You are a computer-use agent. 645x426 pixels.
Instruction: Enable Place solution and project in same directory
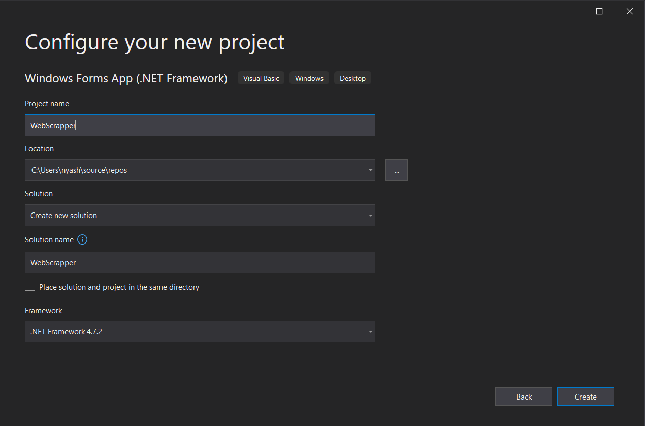pos(29,286)
